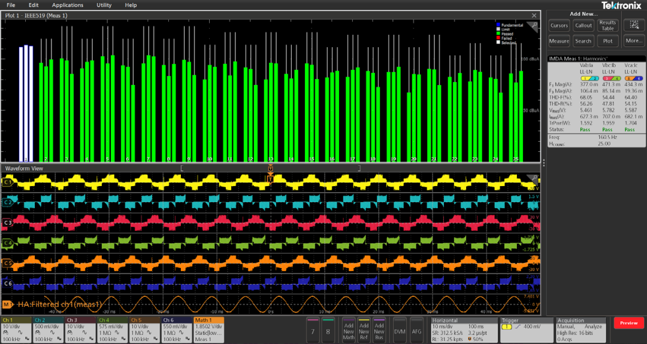Open the Trigger settings badge
The image size is (647, 344).
click(x=527, y=330)
